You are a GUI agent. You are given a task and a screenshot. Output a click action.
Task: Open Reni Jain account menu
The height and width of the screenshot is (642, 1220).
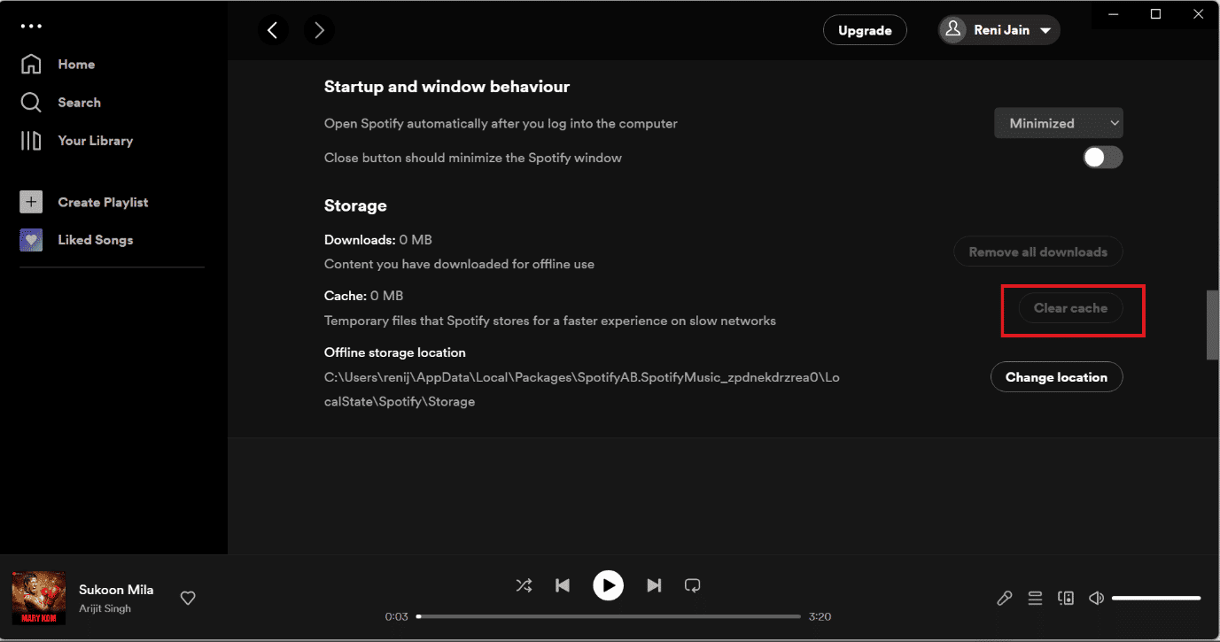tap(999, 30)
